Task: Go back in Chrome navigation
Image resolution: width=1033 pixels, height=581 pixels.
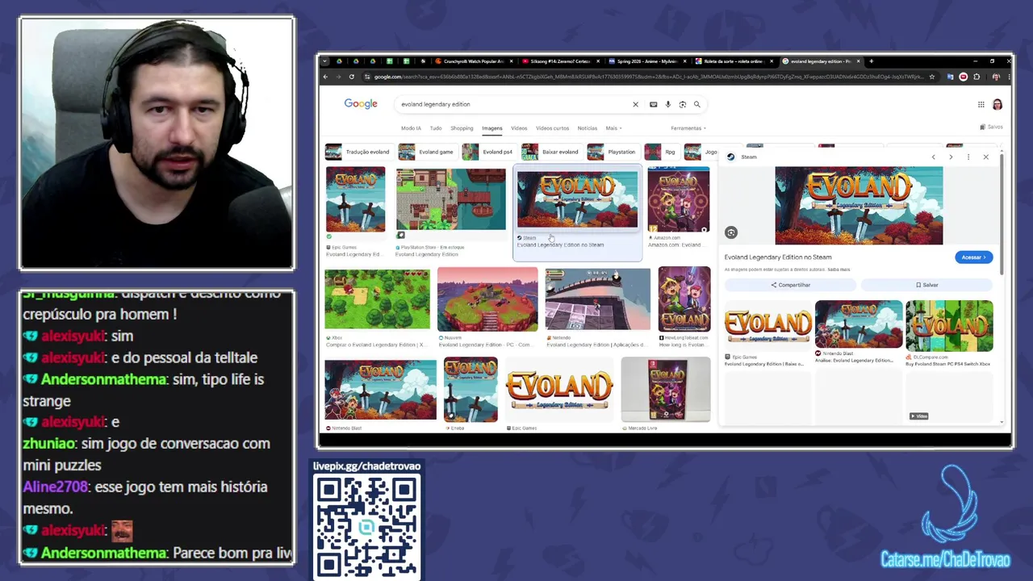Action: coord(325,77)
